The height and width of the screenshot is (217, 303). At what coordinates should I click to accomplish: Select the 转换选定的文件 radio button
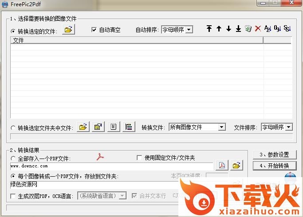[x=13, y=31]
